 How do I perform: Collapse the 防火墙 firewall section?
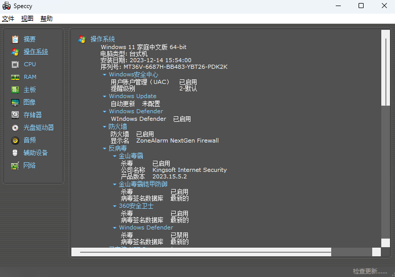(105, 127)
